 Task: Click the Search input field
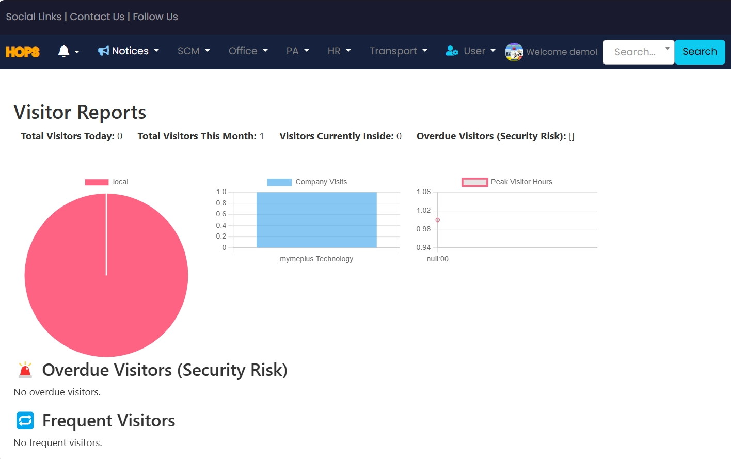(x=636, y=52)
